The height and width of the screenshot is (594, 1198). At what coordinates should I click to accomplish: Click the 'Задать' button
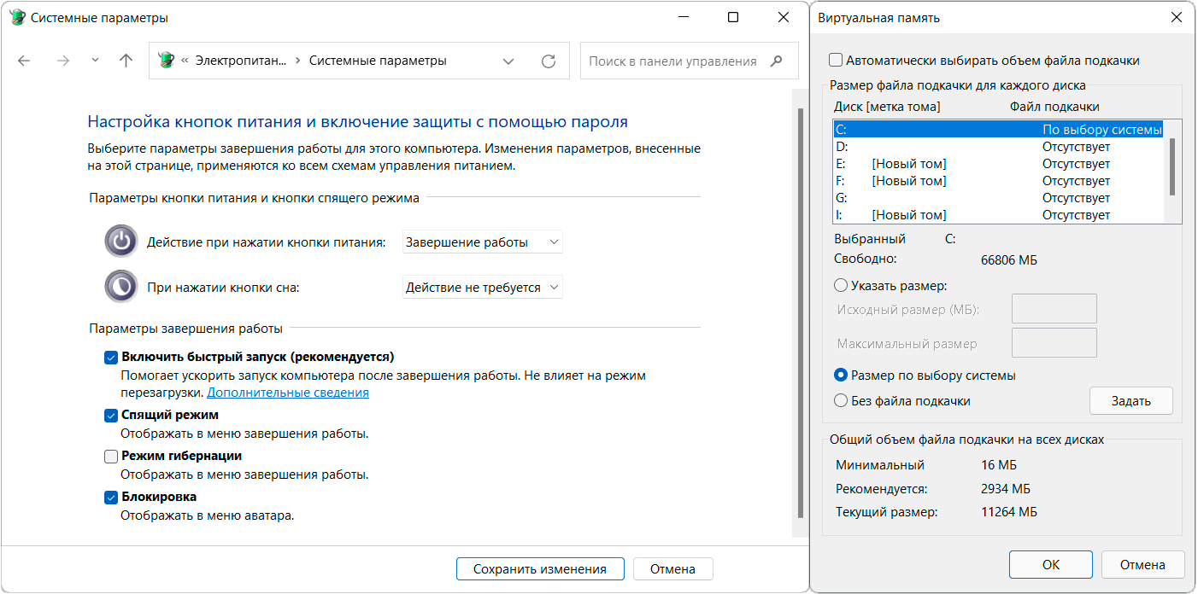(1130, 401)
